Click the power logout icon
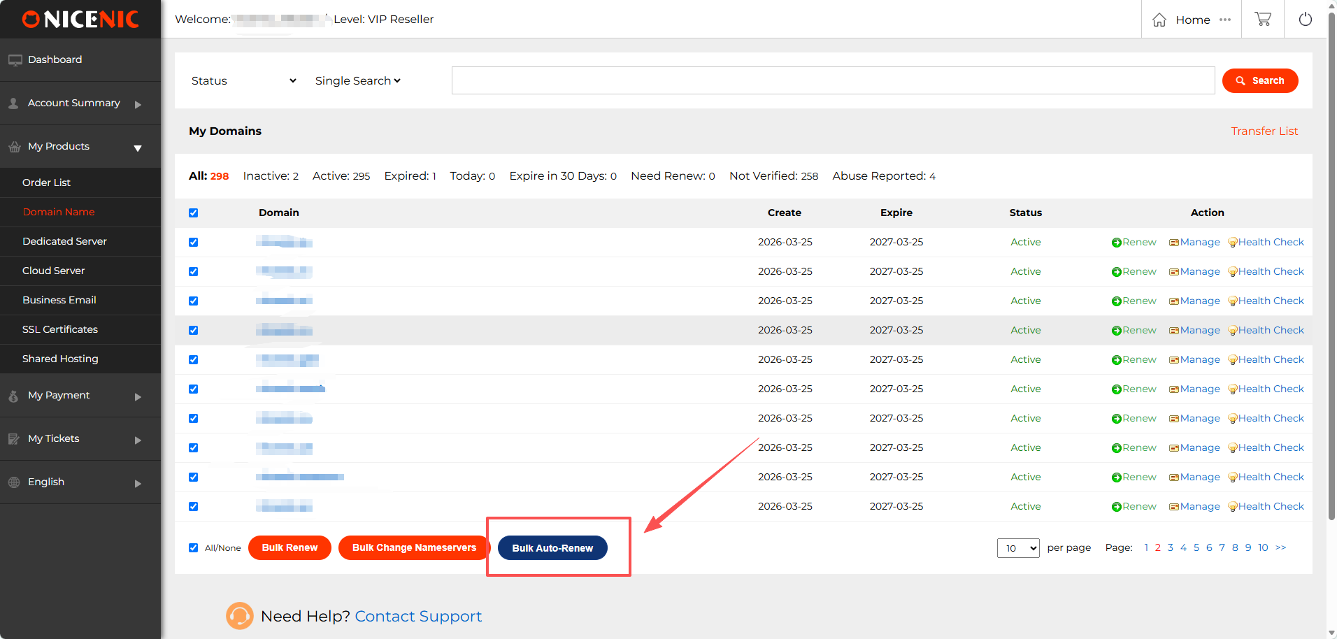 click(1306, 20)
